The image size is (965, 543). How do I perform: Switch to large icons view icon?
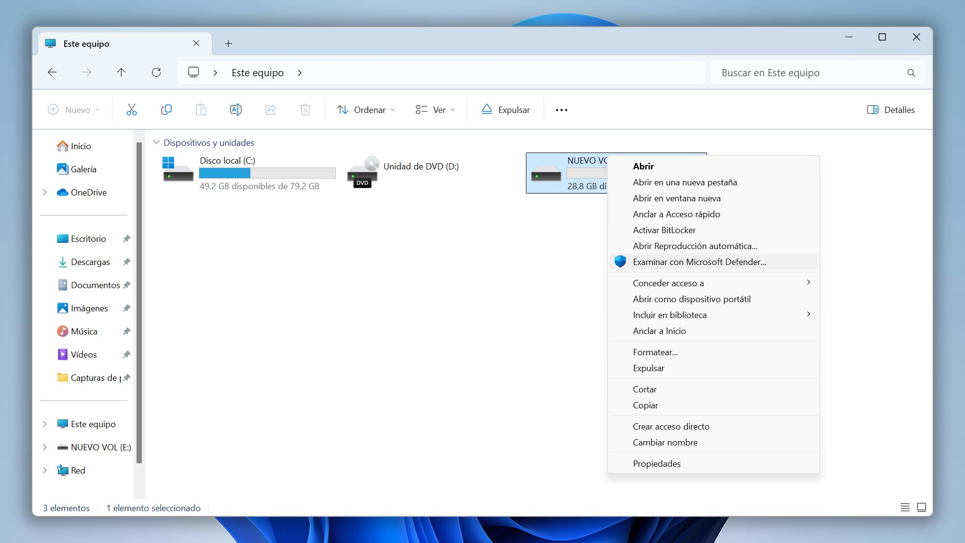point(922,507)
